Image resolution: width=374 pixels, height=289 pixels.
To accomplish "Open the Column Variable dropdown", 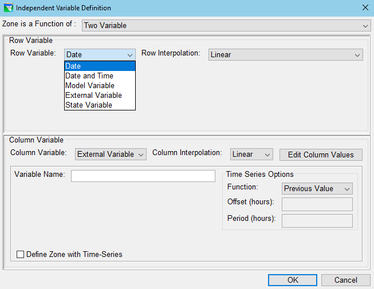I will (111, 154).
